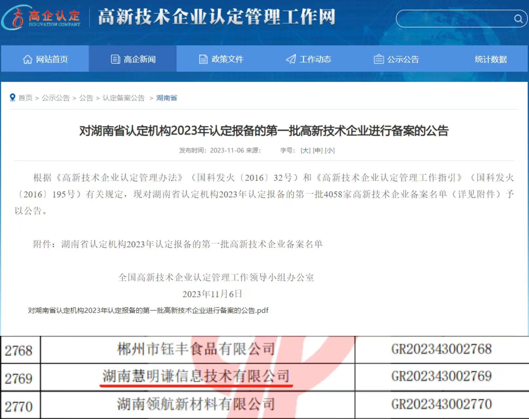Open 公示公告 breadcrumb link
The image size is (529, 419).
[56, 98]
